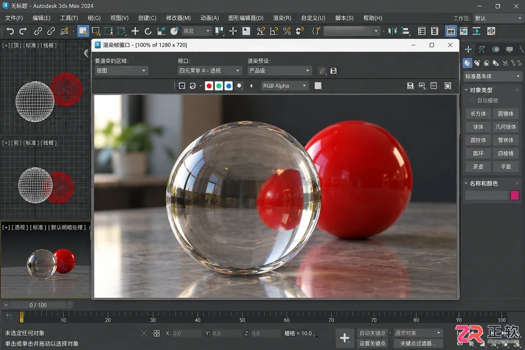The image size is (525, 350).
Task: Click the render preset save icon
Action: (x=333, y=70)
